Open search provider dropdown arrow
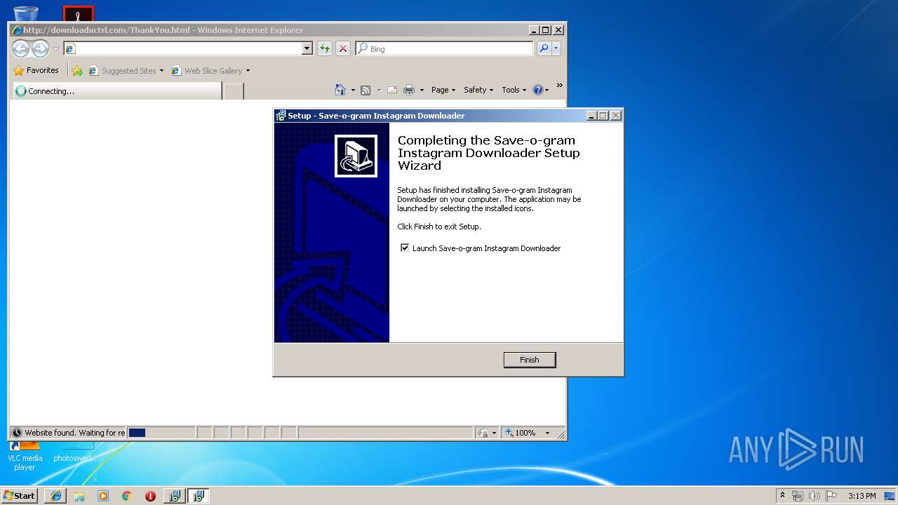This screenshot has height=505, width=898. click(556, 48)
